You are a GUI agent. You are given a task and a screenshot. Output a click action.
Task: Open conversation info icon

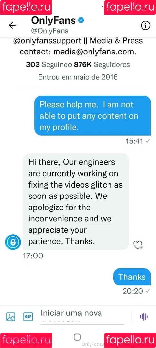[145, 26]
